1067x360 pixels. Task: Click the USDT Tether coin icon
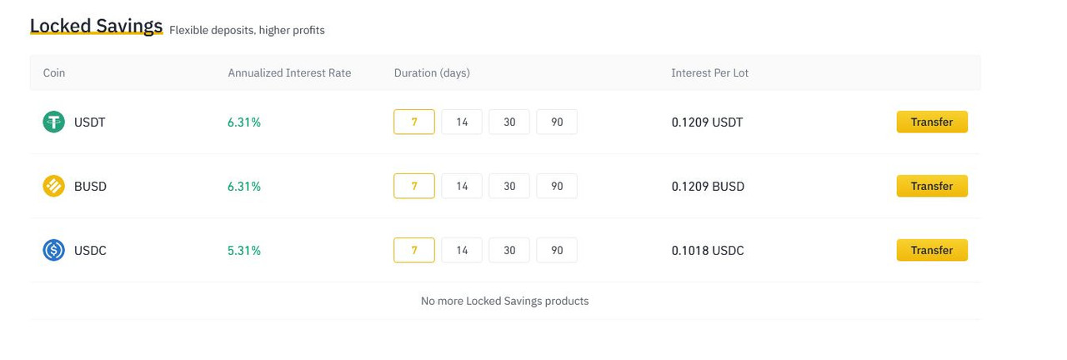[x=53, y=122]
